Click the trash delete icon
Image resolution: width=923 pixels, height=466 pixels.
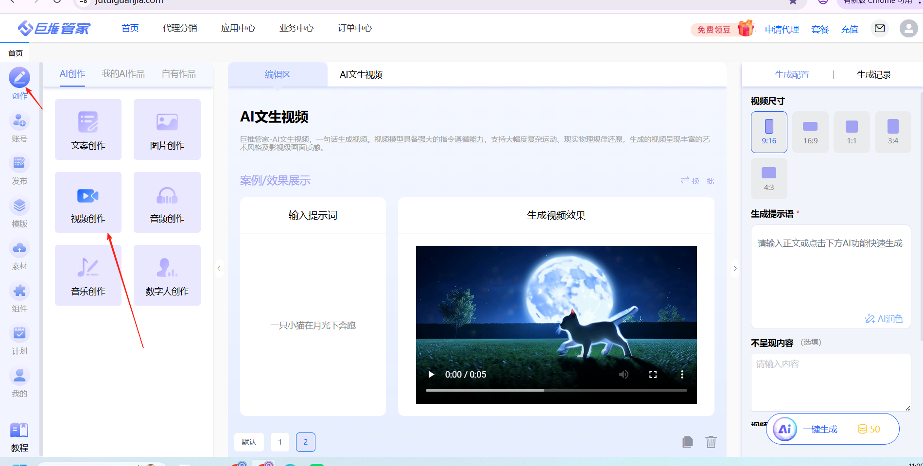tap(711, 442)
